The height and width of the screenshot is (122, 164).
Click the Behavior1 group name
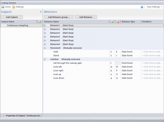pyautogui.click(x=55, y=26)
